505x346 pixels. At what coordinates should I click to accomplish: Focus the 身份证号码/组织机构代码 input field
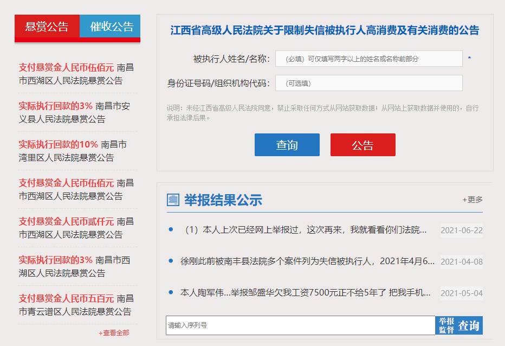369,83
